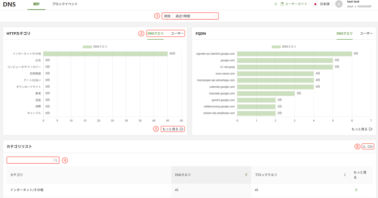
Task: Switch FQDN panel to ユーザー tab
Action: pos(366,34)
